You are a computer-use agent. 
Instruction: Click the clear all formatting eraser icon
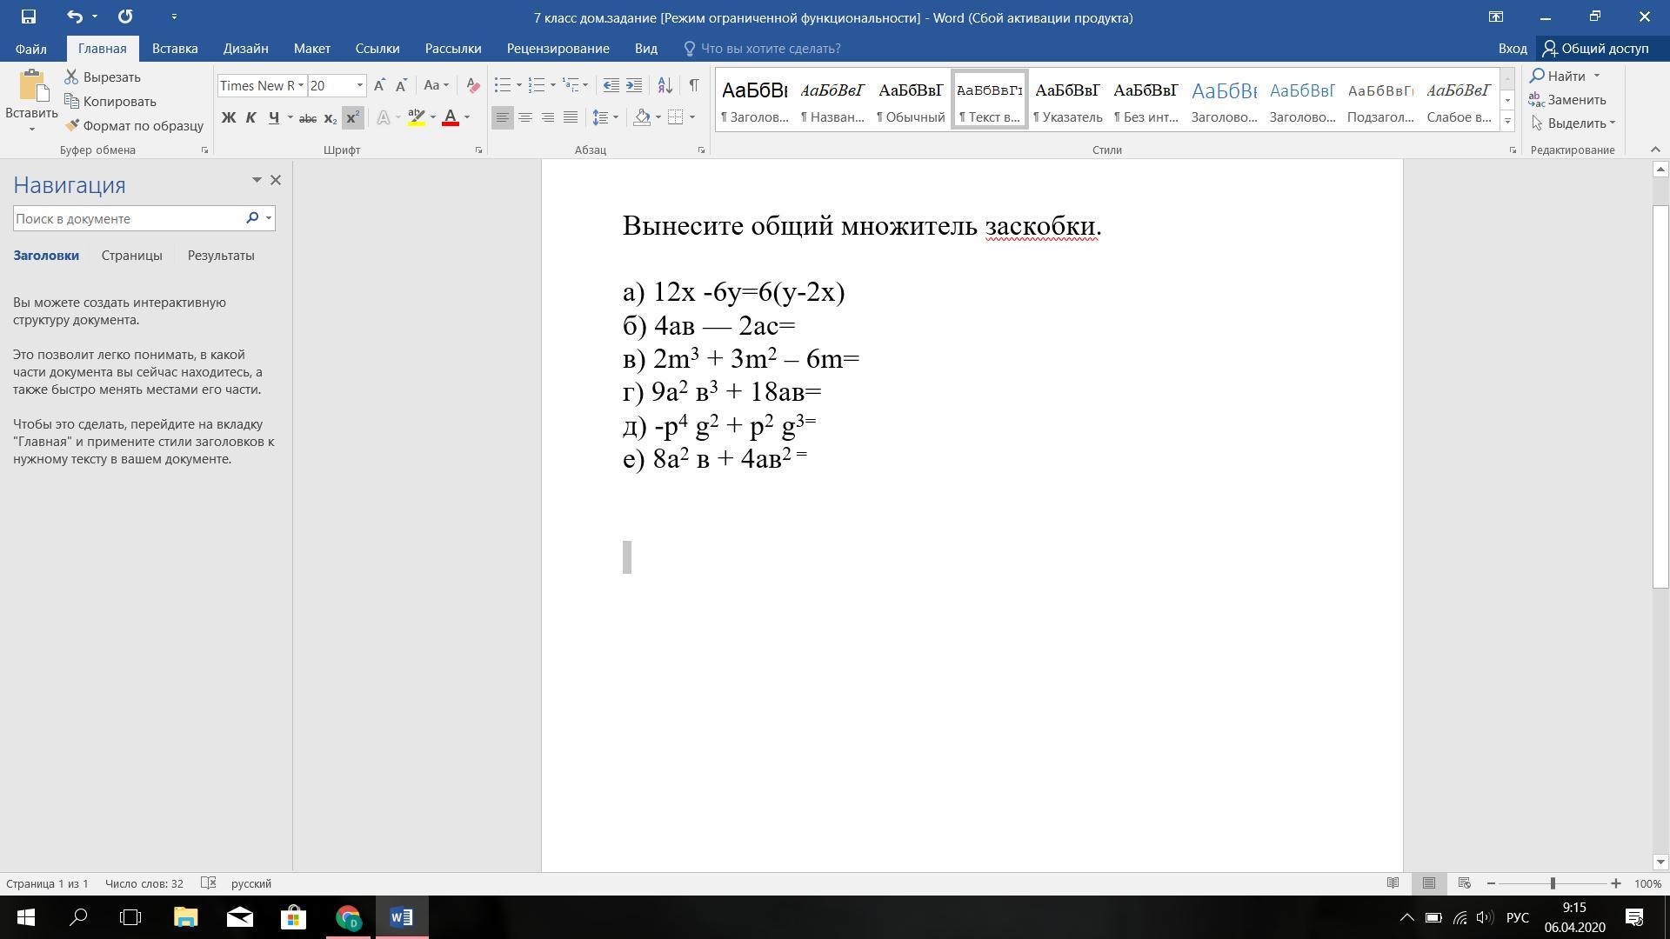pos(473,85)
